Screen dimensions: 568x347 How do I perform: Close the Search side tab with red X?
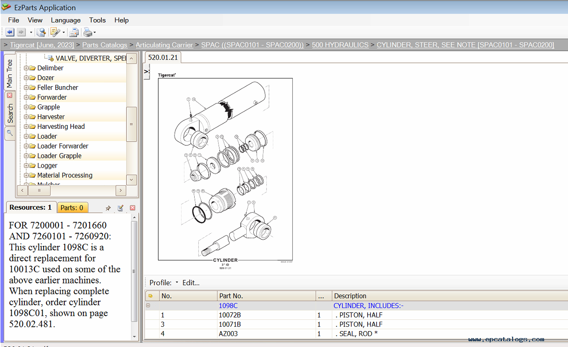10,95
